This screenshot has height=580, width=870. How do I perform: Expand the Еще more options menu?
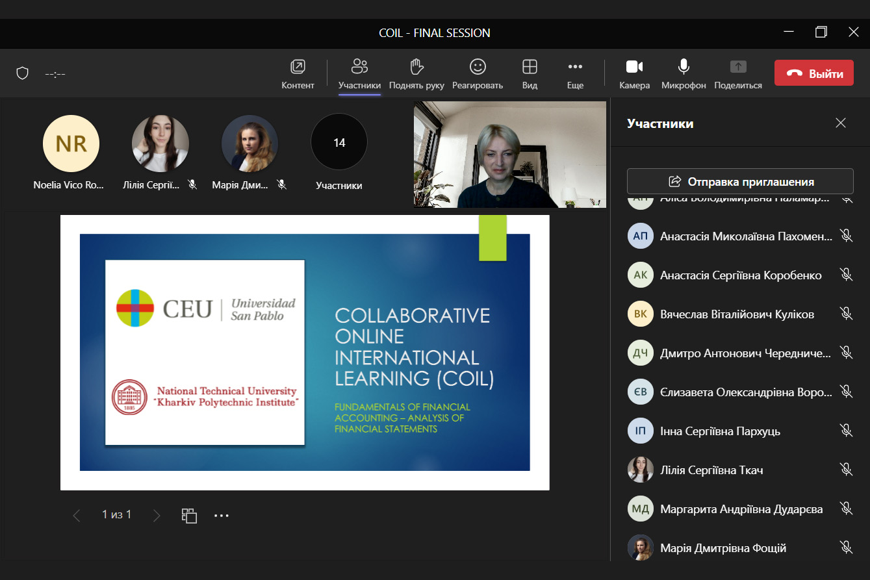pyautogui.click(x=575, y=66)
